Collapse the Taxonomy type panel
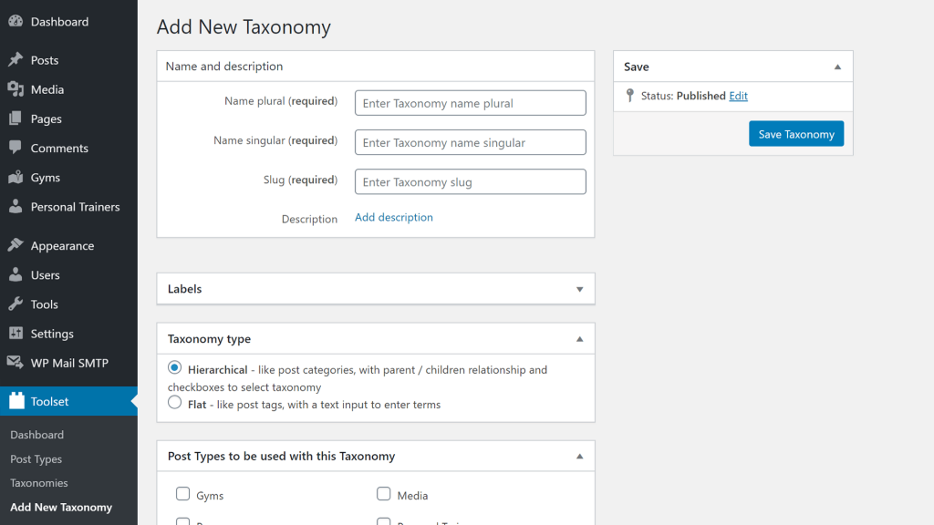 click(579, 338)
